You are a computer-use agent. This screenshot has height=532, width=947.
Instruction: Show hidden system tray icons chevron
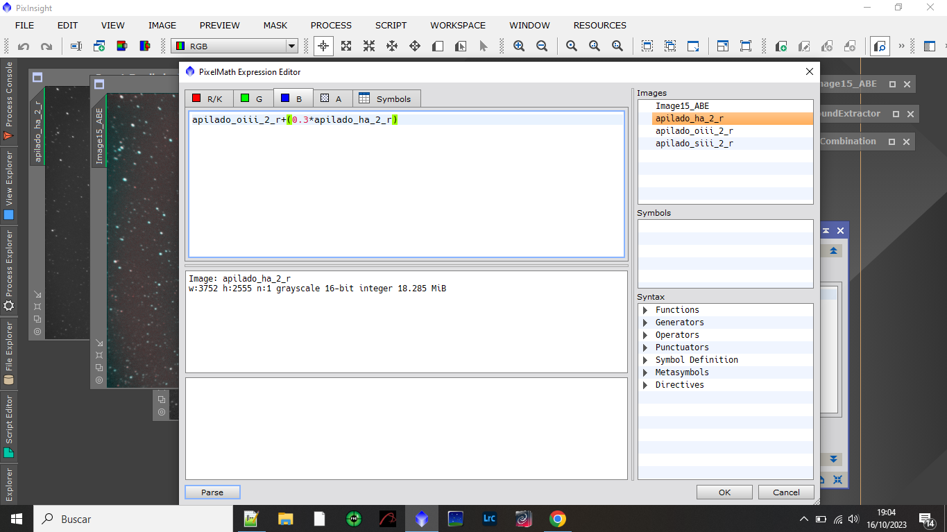[x=804, y=519]
